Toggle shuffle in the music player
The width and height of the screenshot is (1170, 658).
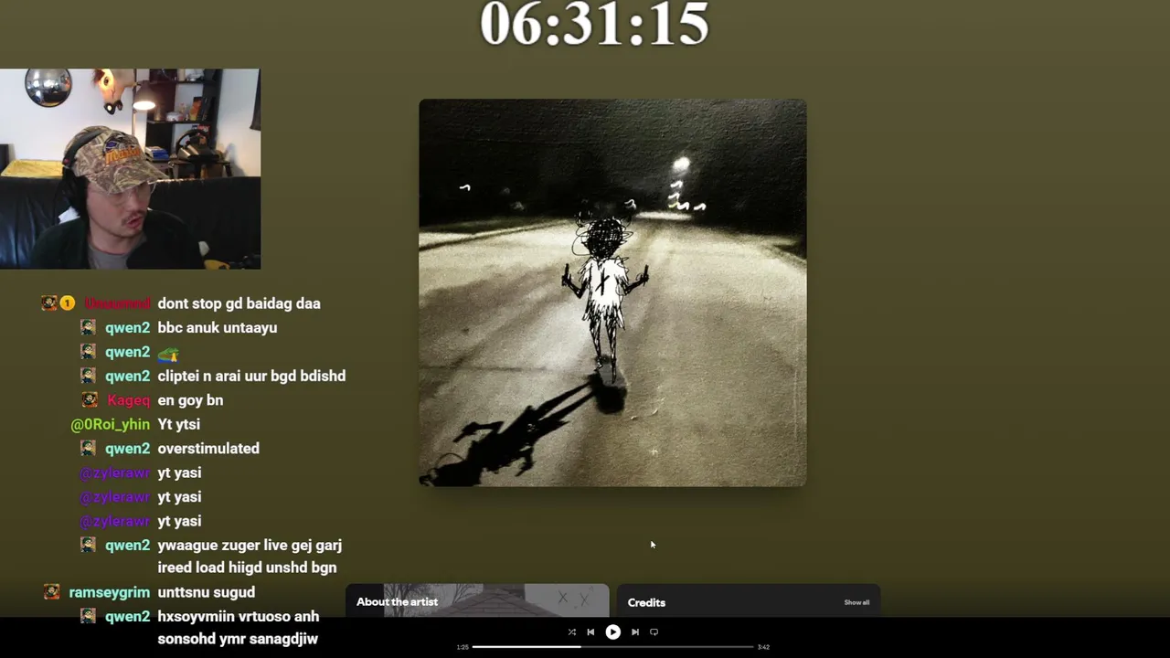(x=572, y=631)
